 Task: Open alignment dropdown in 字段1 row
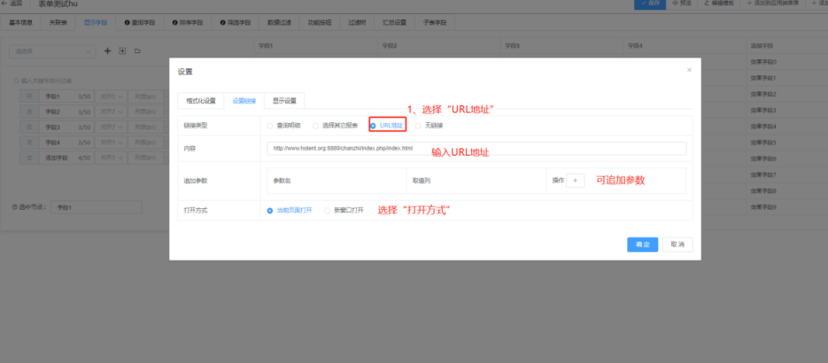(x=111, y=97)
